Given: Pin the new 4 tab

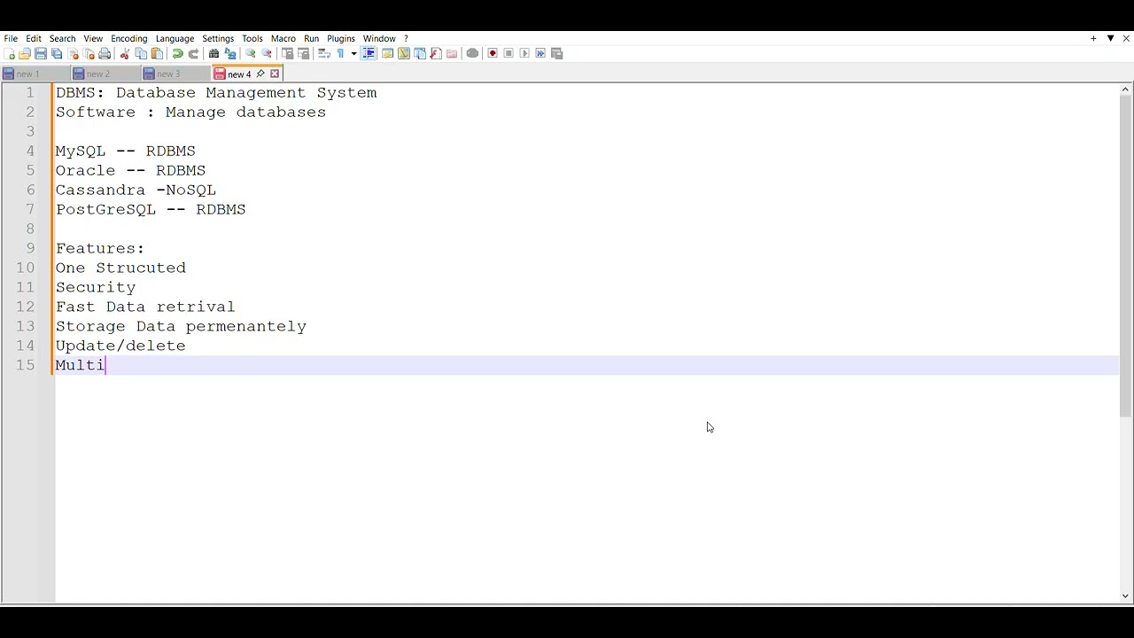Looking at the screenshot, I should (x=260, y=74).
